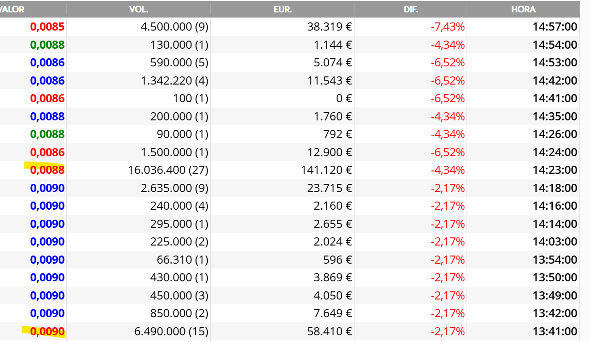Click the 38.319 € amount cell
This screenshot has height=342, width=590.
(x=329, y=27)
